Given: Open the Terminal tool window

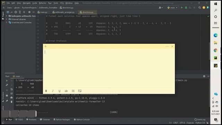Looking at the screenshot, I should (45, 119).
